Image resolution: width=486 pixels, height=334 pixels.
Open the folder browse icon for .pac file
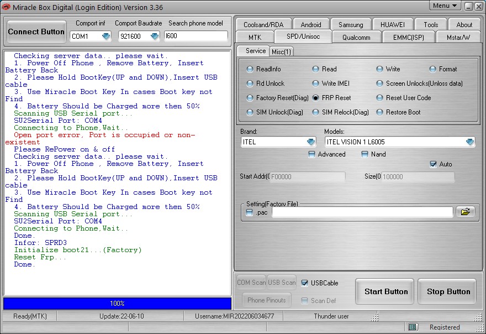click(465, 212)
